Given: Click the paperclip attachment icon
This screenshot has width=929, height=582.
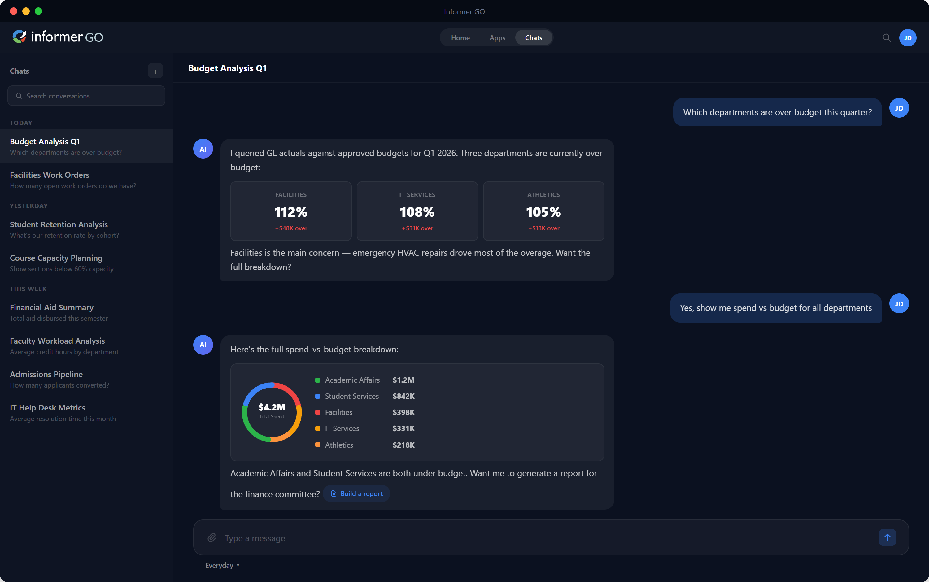Looking at the screenshot, I should pyautogui.click(x=212, y=538).
